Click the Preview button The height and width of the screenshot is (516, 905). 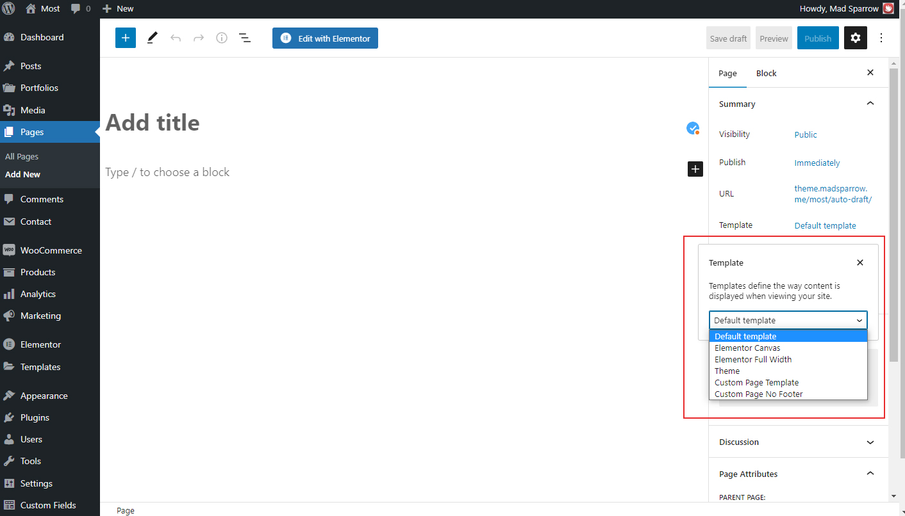coord(774,38)
